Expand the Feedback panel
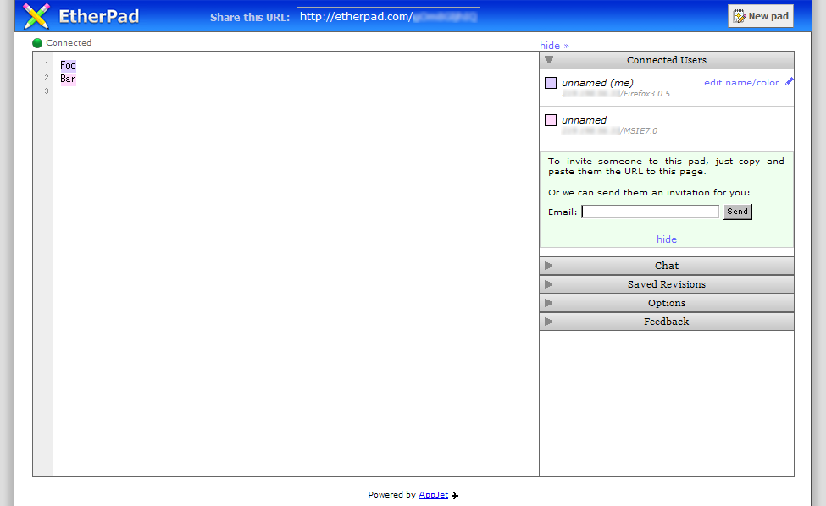This screenshot has width=826, height=506. tap(666, 322)
